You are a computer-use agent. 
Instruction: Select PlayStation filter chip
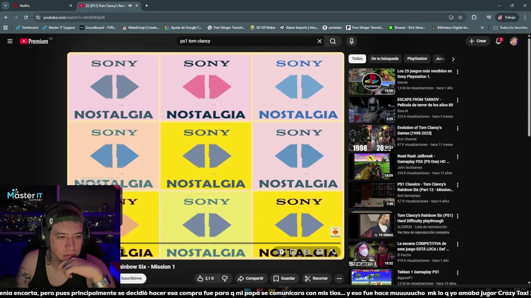(417, 59)
